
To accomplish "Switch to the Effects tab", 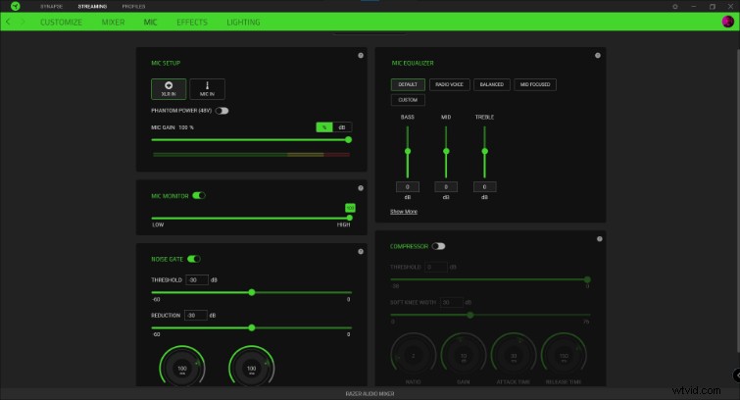I will click(192, 23).
